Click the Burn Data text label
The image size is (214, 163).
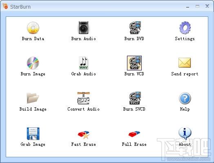33,38
